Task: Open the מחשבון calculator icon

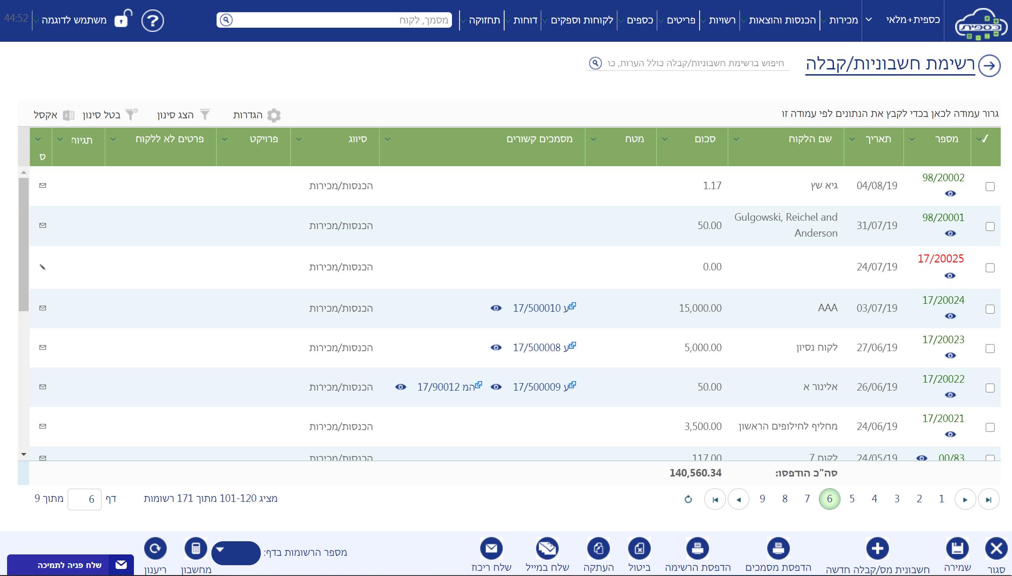Action: pyautogui.click(x=196, y=548)
